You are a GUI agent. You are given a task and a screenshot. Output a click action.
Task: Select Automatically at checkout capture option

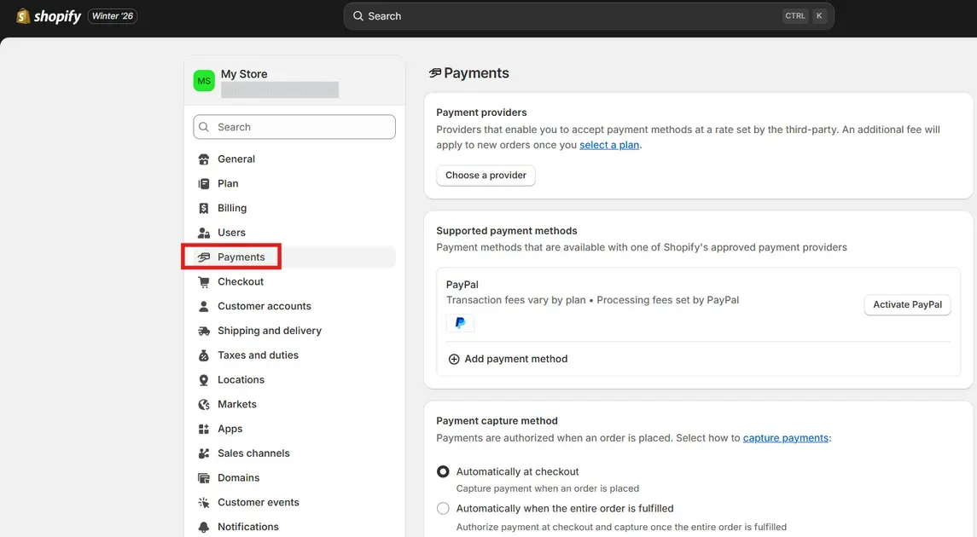443,471
